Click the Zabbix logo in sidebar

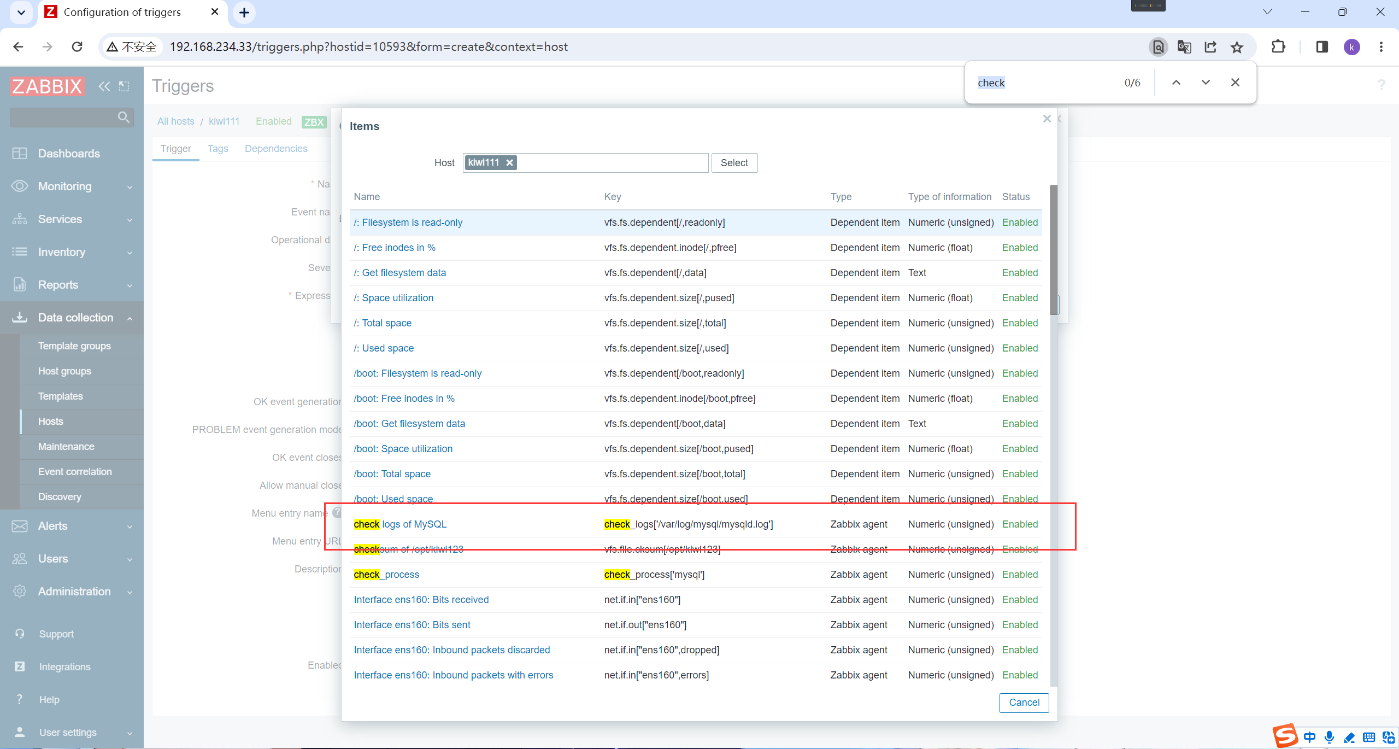47,86
